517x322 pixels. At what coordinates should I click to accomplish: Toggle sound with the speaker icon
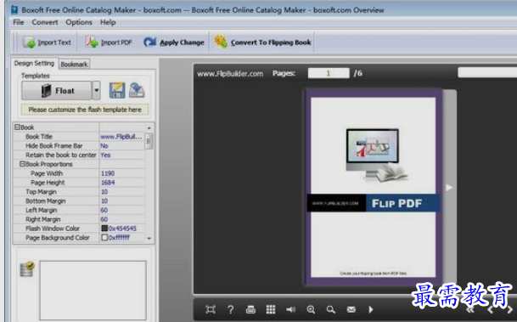coord(290,309)
